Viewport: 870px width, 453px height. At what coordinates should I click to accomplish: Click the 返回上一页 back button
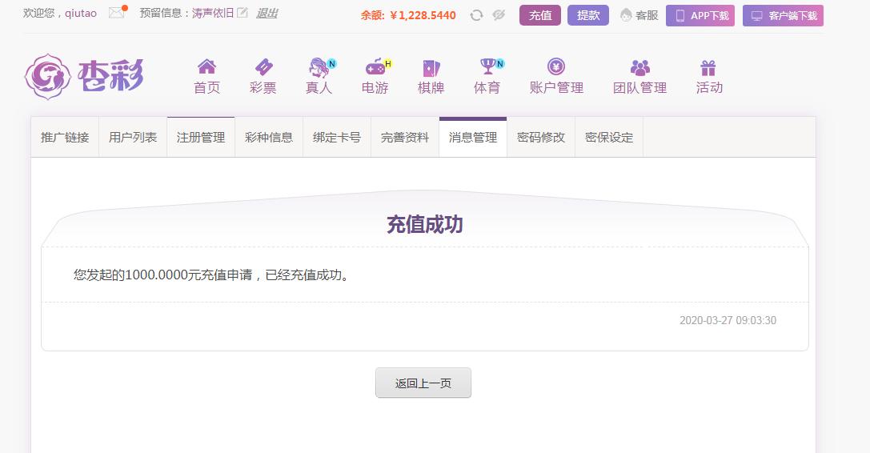(x=423, y=383)
